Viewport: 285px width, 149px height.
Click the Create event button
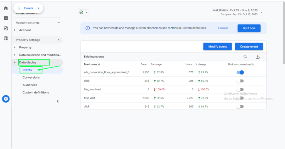click(x=249, y=47)
